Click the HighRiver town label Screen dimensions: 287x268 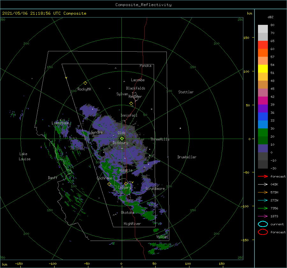(x=132, y=224)
